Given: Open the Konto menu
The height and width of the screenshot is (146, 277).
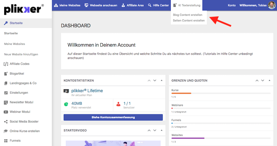Looking at the screenshot, I should click(232, 5).
